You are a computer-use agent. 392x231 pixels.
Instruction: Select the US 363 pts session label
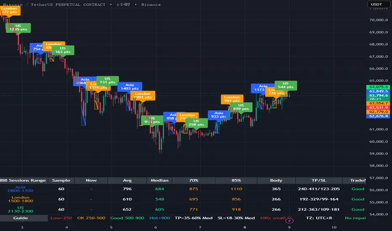tap(63, 50)
